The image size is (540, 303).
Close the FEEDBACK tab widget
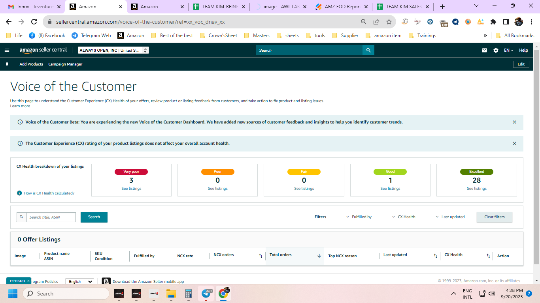pos(28,281)
